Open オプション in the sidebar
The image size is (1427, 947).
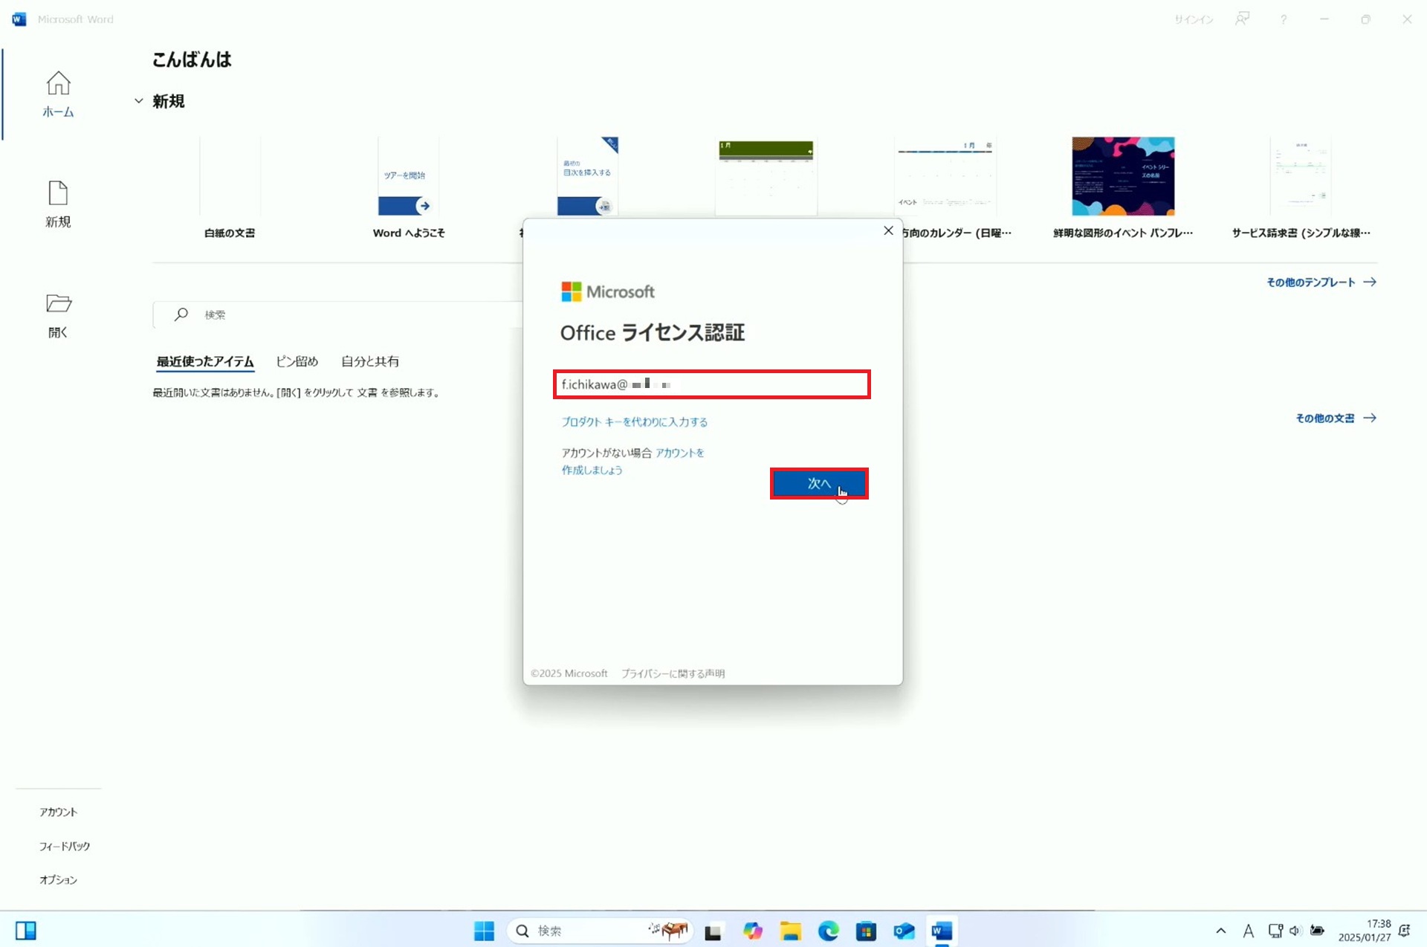point(58,879)
